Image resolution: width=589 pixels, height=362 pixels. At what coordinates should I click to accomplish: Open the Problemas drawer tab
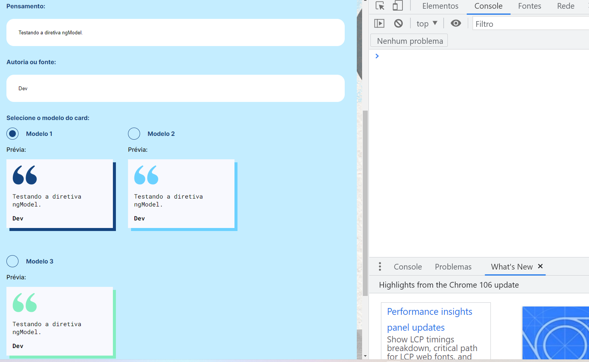click(x=453, y=267)
